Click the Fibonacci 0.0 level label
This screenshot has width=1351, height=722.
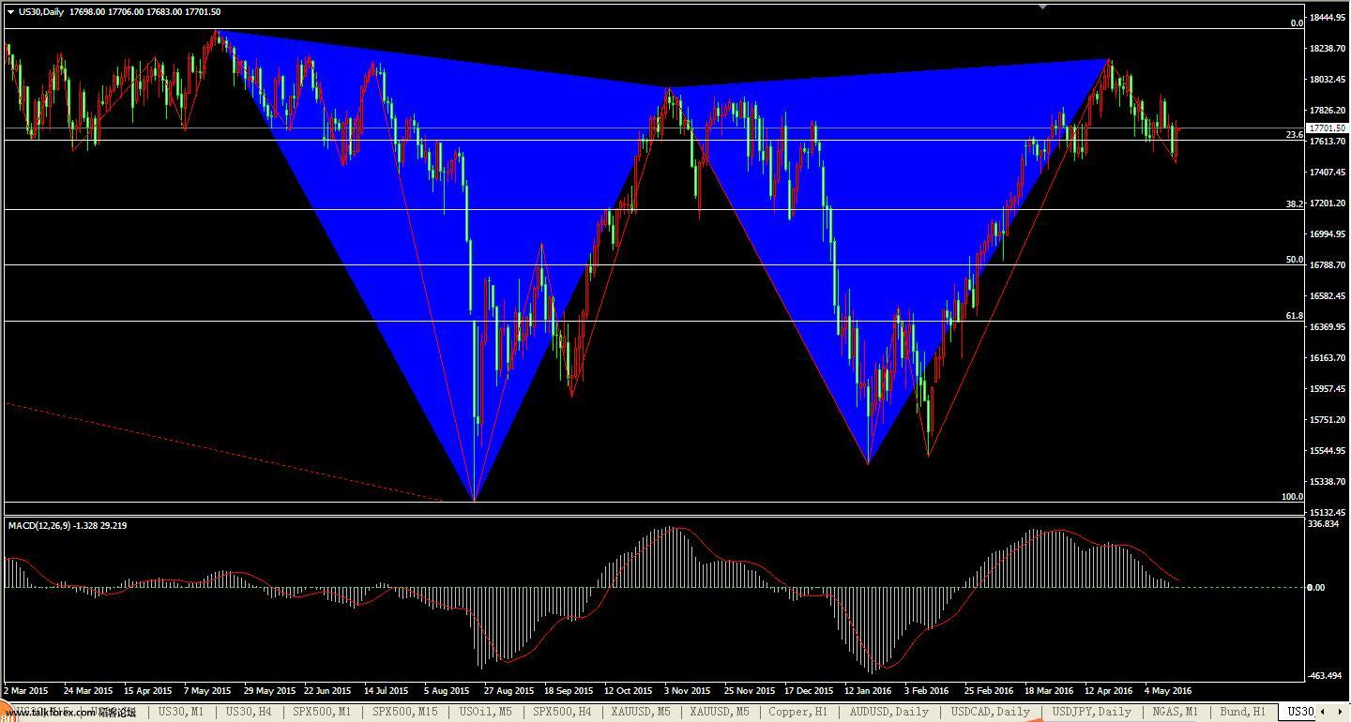pos(1297,23)
